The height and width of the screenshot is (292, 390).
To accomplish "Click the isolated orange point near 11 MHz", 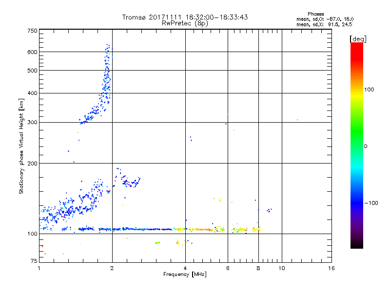I will point(297,120).
